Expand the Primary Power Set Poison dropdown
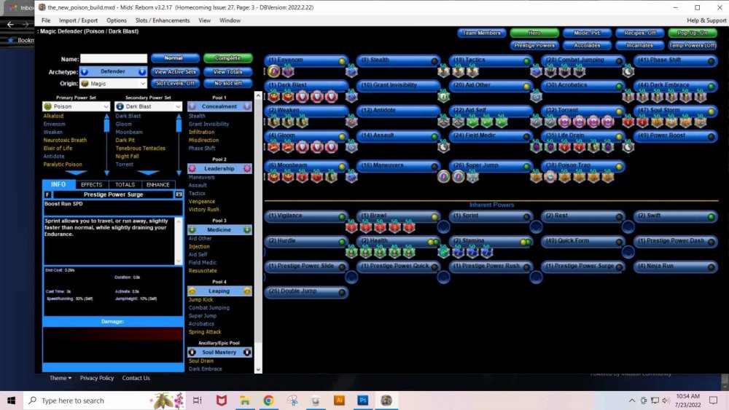Screen dimensions: 729x410 pos(75,106)
